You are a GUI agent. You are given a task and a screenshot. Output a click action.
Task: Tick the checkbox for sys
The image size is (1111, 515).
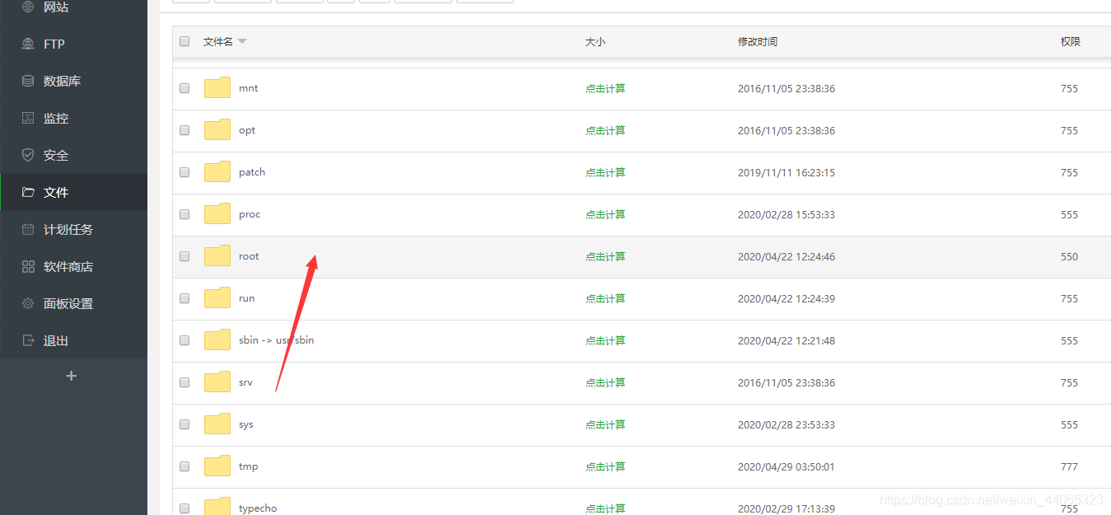(184, 424)
